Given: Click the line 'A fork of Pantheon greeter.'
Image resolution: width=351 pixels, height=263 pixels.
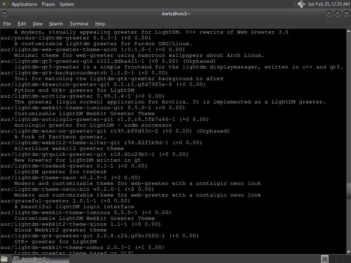Looking at the screenshot, I should (60, 137).
